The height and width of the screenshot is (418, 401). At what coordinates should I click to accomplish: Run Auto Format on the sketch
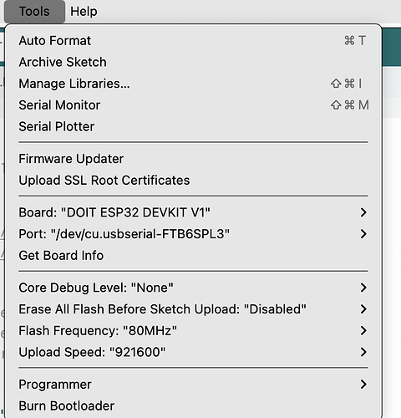tap(193, 41)
